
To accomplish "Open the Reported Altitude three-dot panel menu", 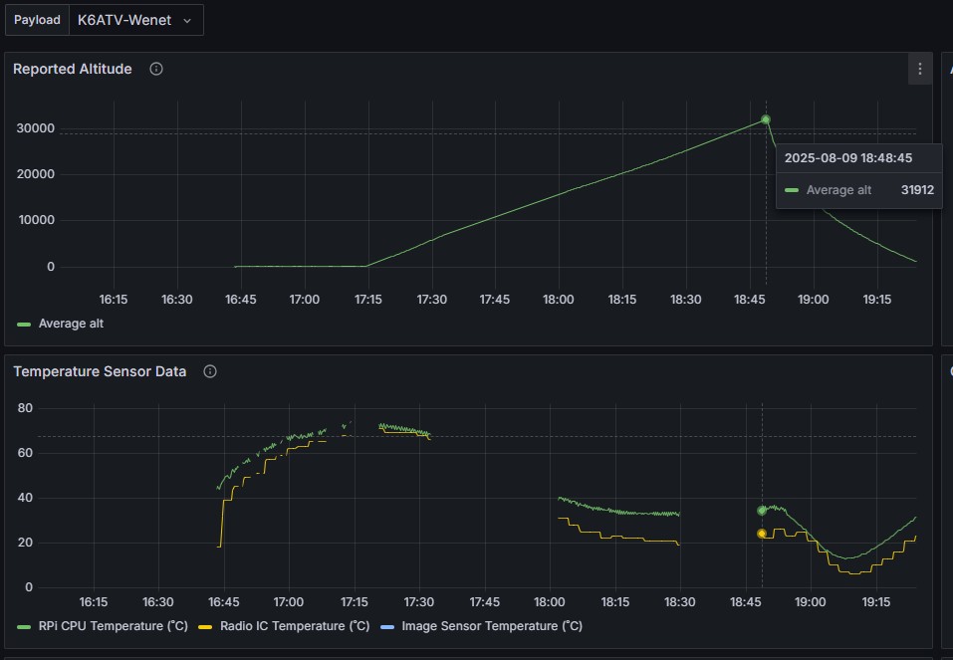I will [x=919, y=69].
